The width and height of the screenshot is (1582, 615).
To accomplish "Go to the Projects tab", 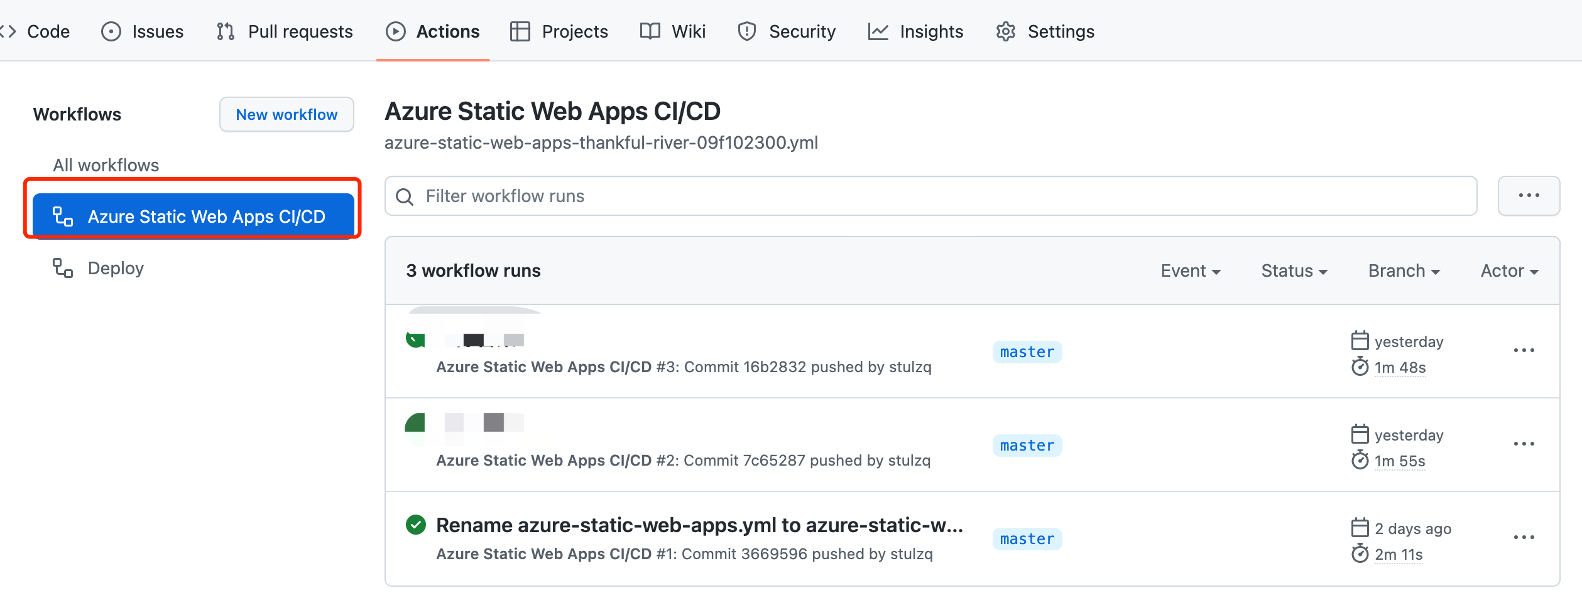I will 559,31.
